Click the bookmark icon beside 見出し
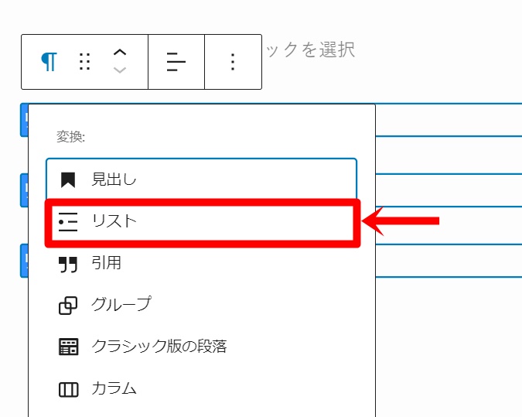This screenshot has height=417, width=522. click(68, 180)
